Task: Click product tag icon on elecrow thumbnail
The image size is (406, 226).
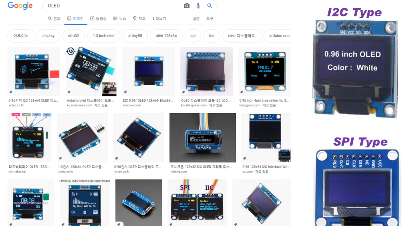Action: (x=125, y=92)
